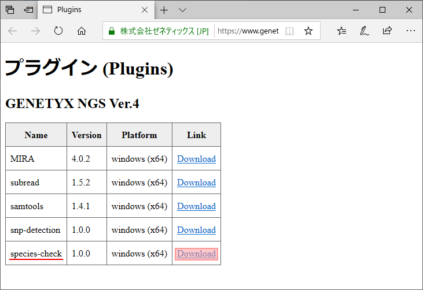Click the Name column header

coord(36,135)
